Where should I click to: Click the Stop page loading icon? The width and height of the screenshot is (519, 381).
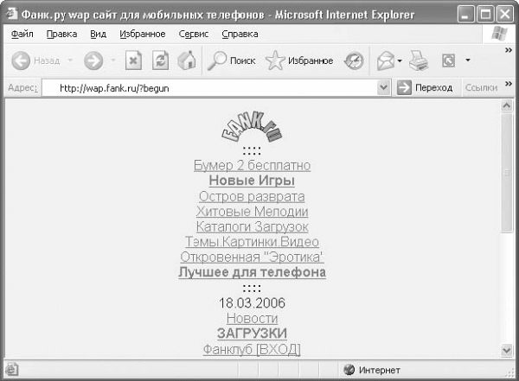133,60
